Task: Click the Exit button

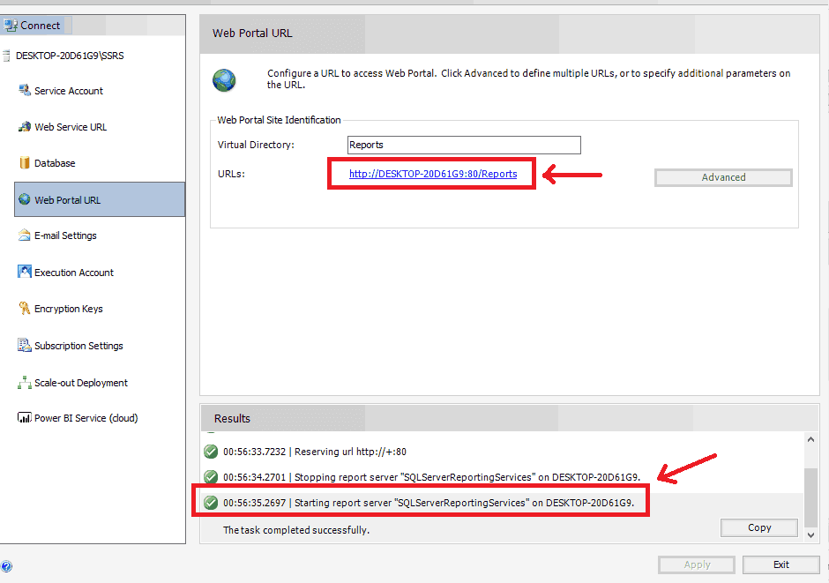Action: pyautogui.click(x=780, y=564)
